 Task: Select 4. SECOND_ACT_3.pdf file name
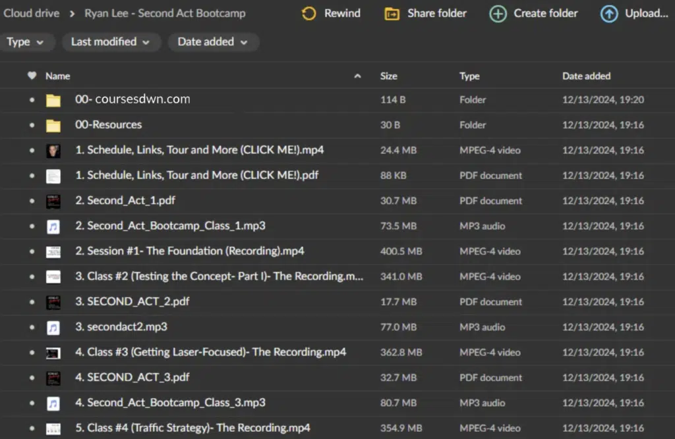coord(132,378)
